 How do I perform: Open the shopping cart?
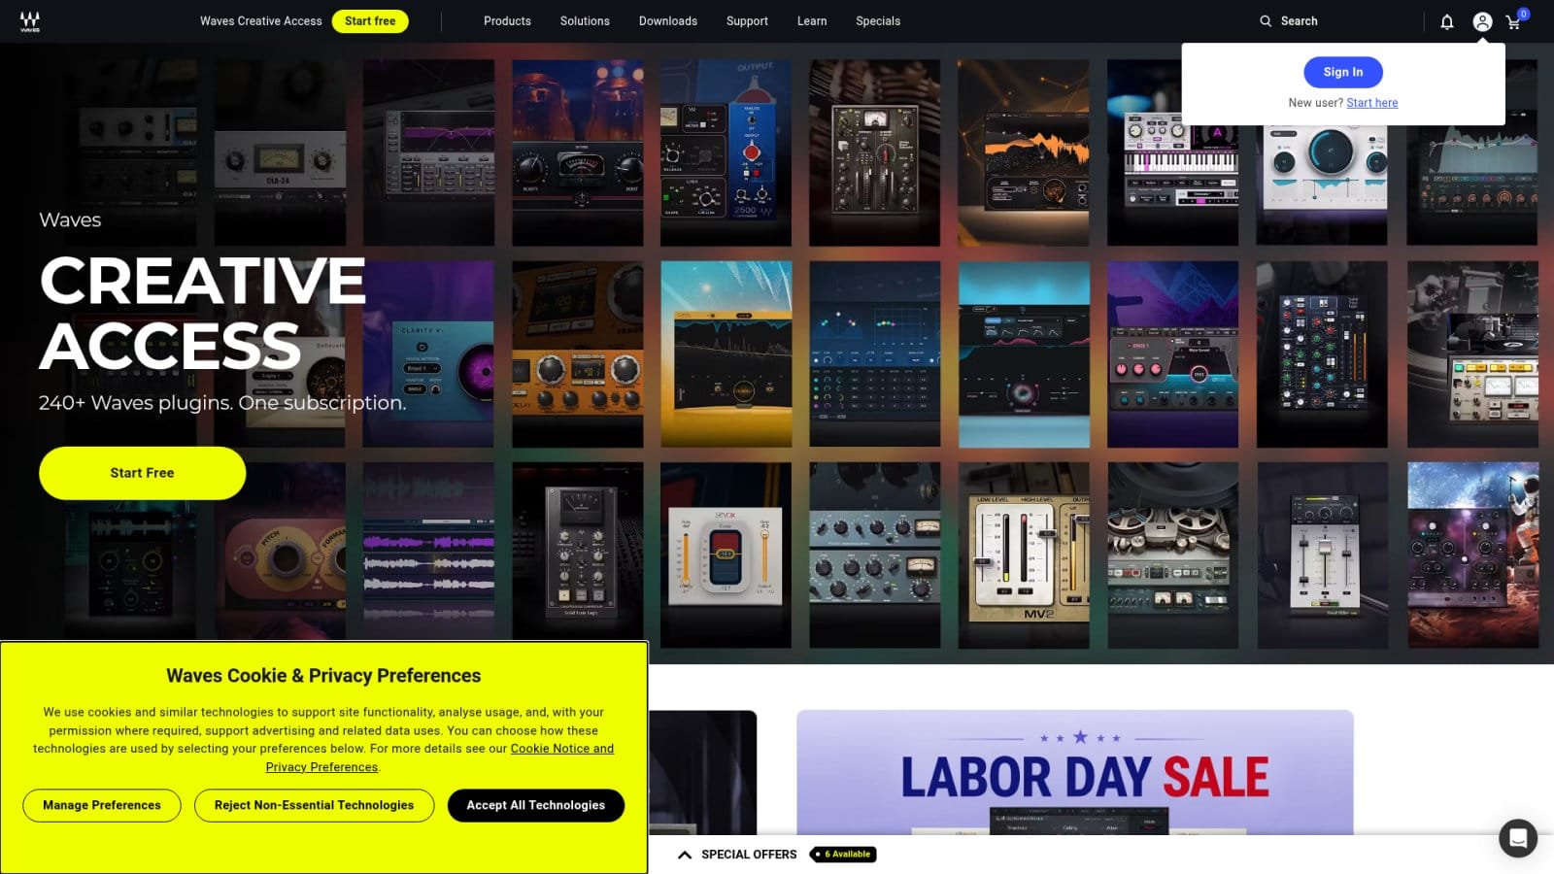tap(1514, 21)
